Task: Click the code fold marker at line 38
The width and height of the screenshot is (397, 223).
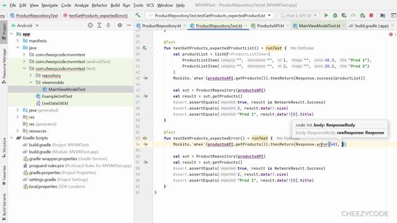Action: 153,48
